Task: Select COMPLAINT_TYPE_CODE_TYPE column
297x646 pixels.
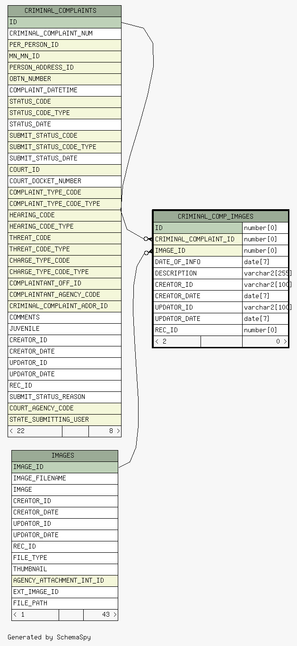Action: (65, 204)
